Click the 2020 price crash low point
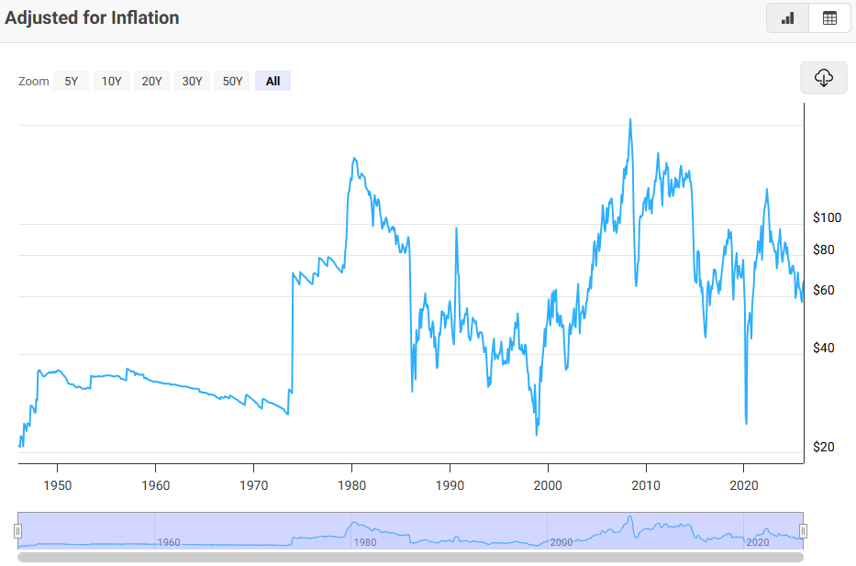 coord(746,423)
